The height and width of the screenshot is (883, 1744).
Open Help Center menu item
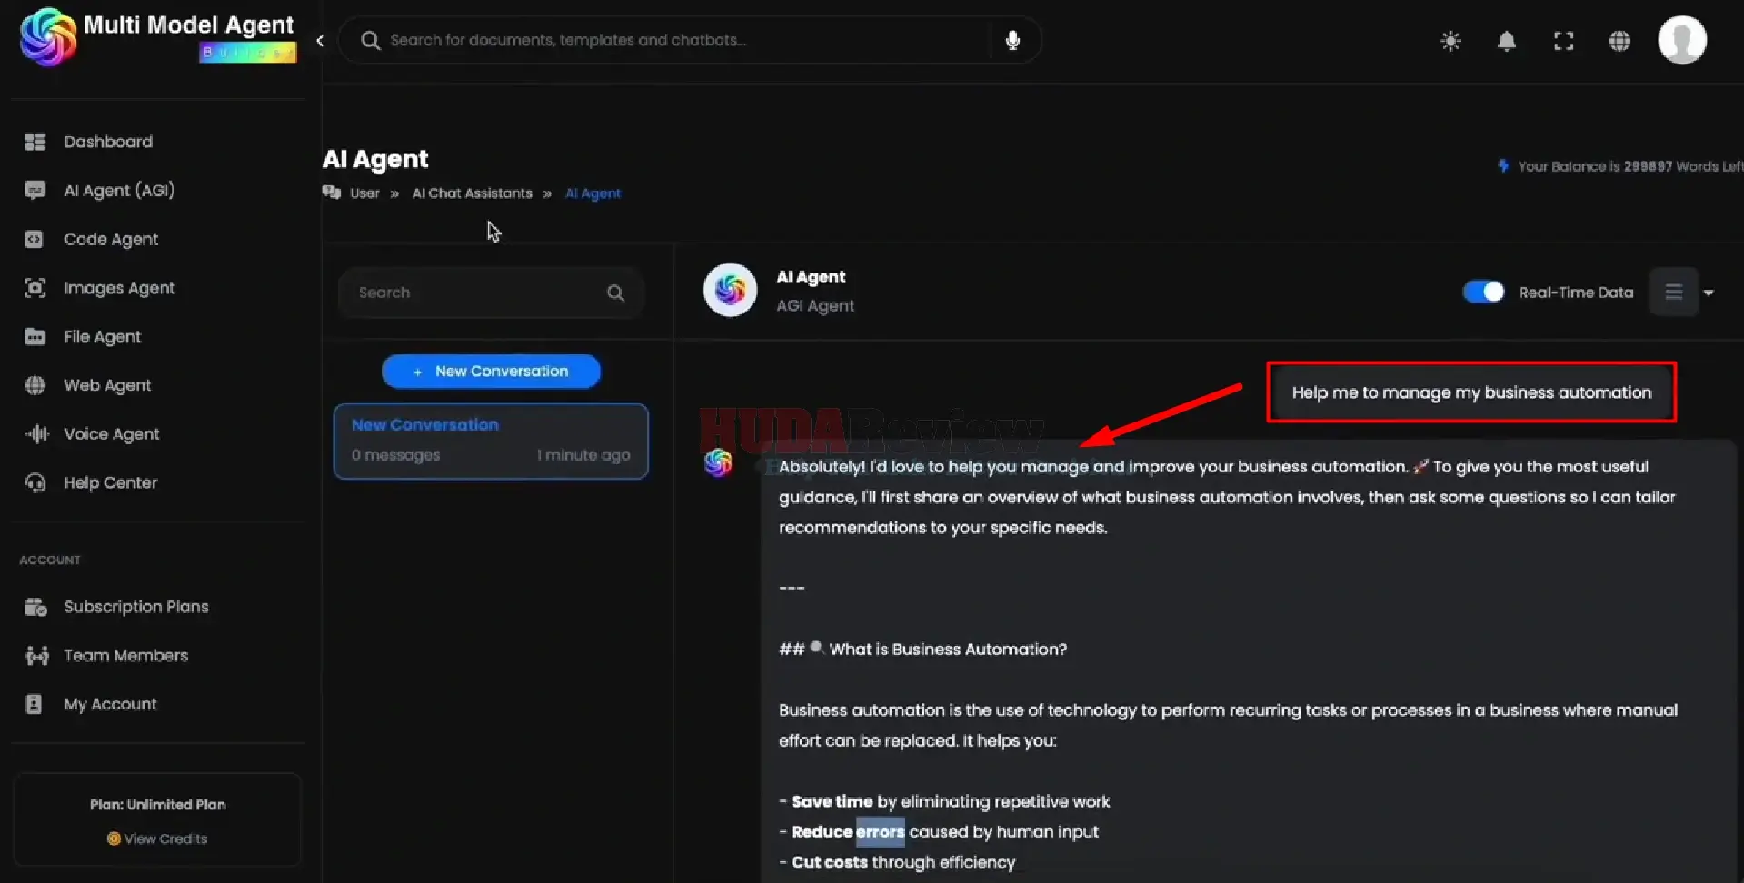[x=110, y=482]
